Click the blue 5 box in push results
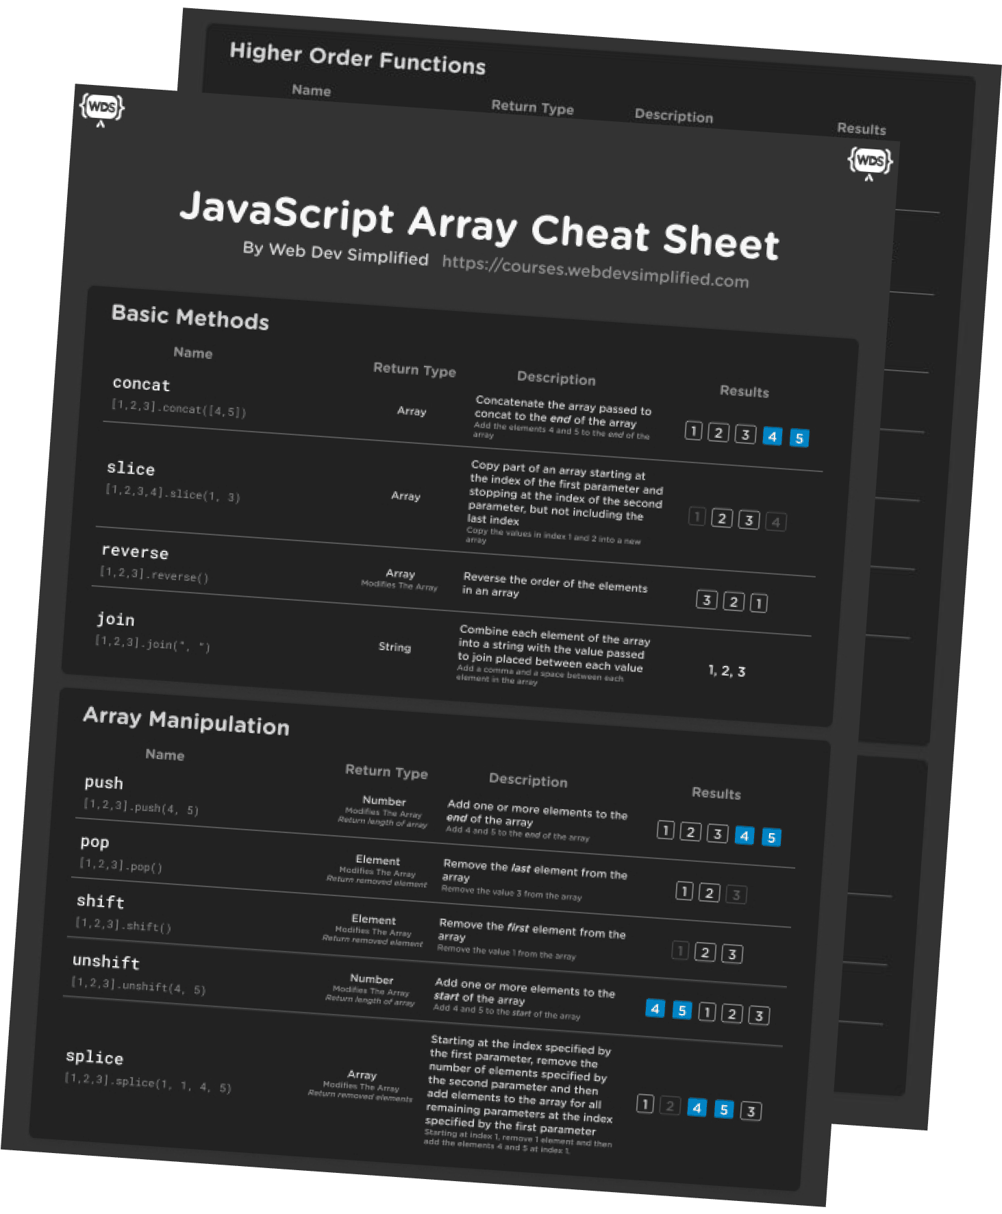1002x1214 pixels. tap(771, 837)
